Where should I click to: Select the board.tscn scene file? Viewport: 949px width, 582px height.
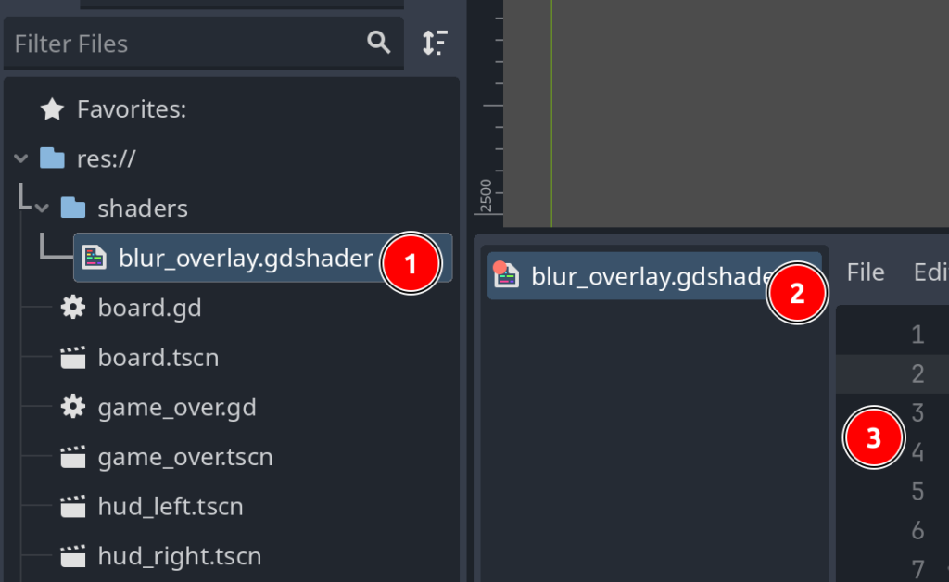pyautogui.click(x=158, y=357)
